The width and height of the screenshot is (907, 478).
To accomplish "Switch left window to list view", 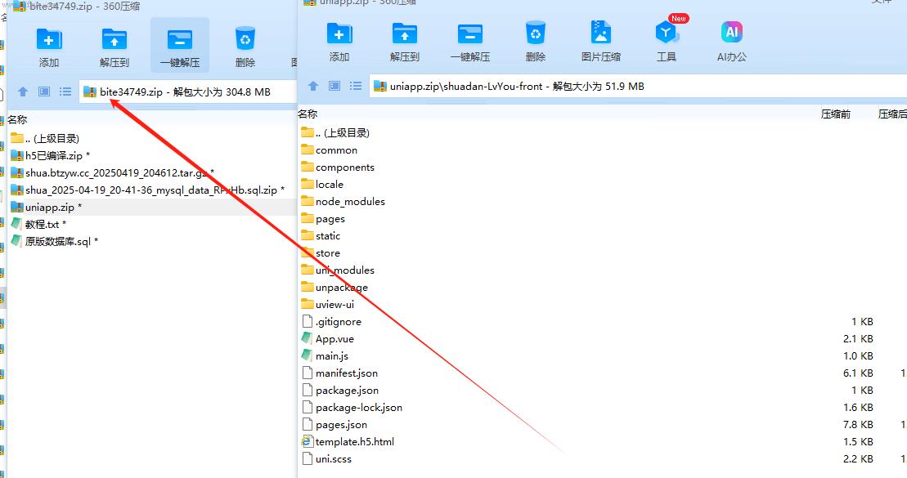I will tap(65, 92).
